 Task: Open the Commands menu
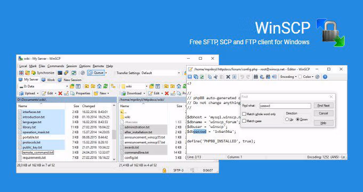coord(55,66)
